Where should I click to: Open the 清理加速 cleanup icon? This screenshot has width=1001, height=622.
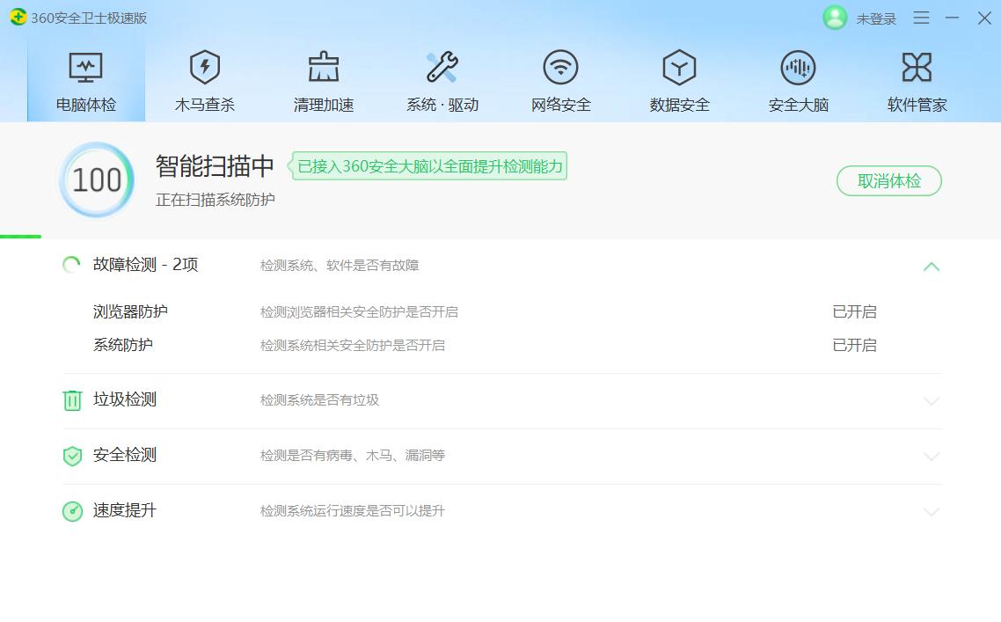pyautogui.click(x=324, y=66)
